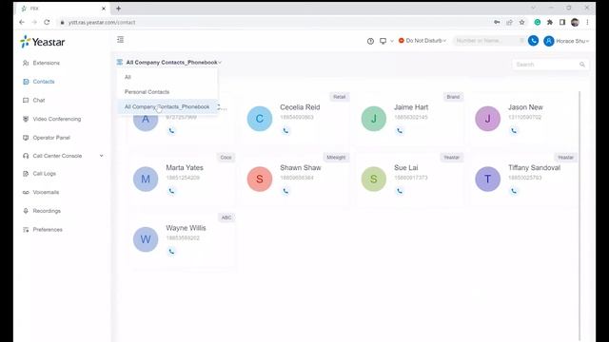
Task: Open Sue Lai contact name
Action: coord(406,167)
